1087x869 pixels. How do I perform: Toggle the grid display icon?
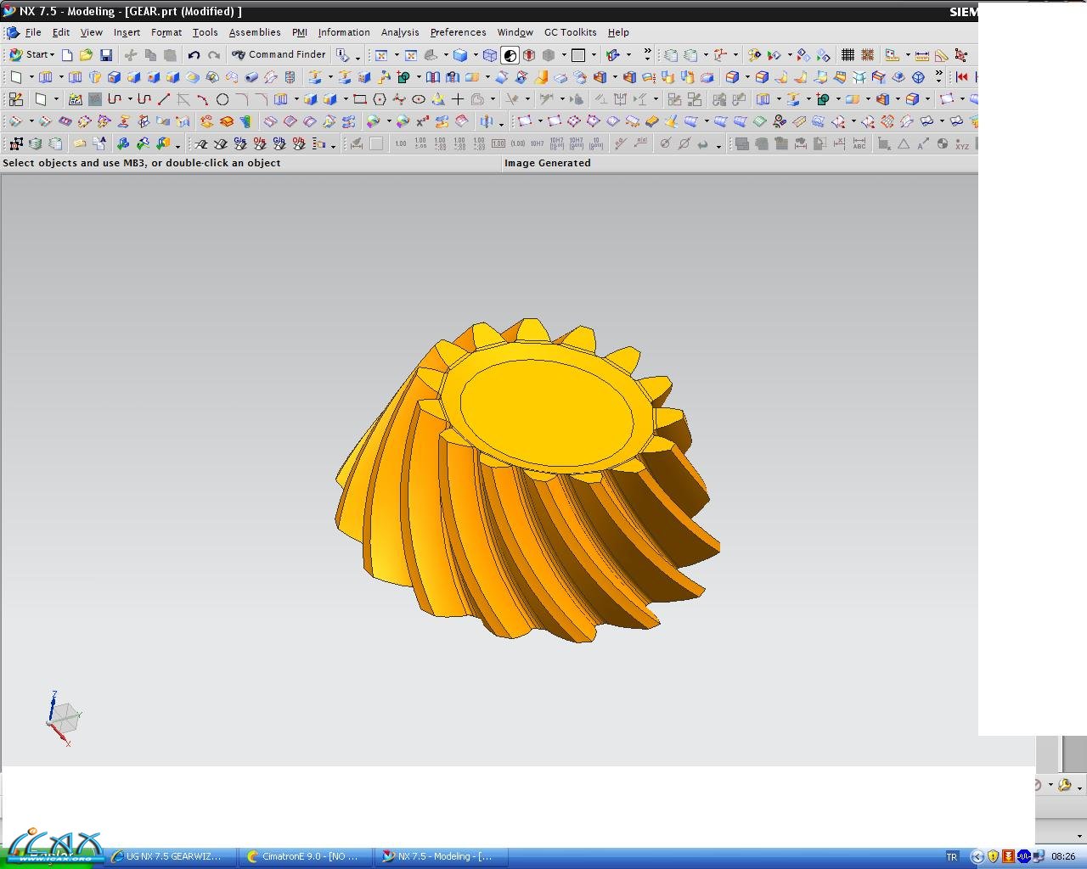pos(848,55)
